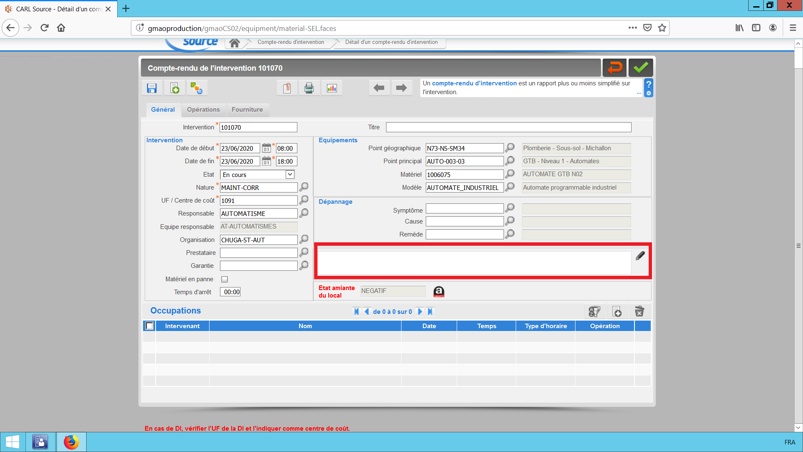Click Compte-rendu d'intervention breadcrumb link
This screenshot has width=803, height=452.
[291, 42]
